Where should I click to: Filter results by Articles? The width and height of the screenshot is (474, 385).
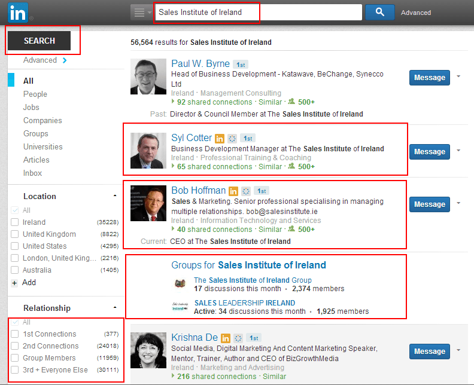(37, 160)
